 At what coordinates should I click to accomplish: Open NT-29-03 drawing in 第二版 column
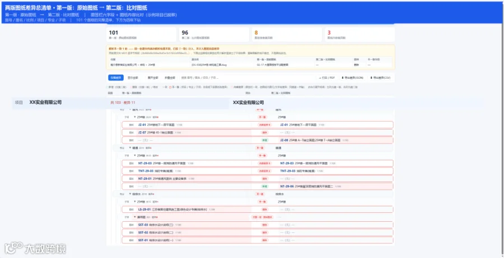(307, 163)
